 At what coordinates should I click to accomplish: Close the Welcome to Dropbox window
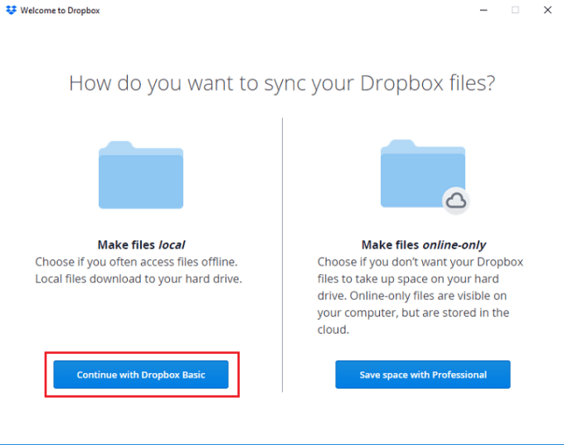[547, 10]
